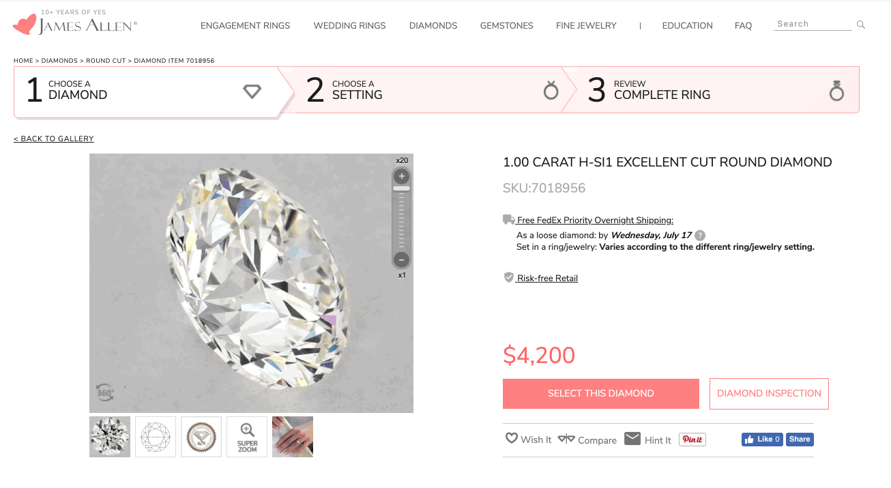This screenshot has width=891, height=488.
Task: Go to Review Complete Ring step
Action: (710, 90)
